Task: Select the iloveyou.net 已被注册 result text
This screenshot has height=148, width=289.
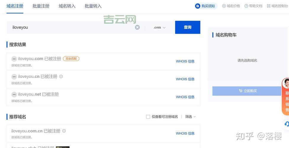Action: click(x=38, y=94)
